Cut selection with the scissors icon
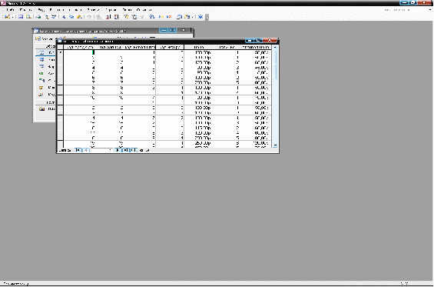The height and width of the screenshot is (287, 434). (x=64, y=17)
